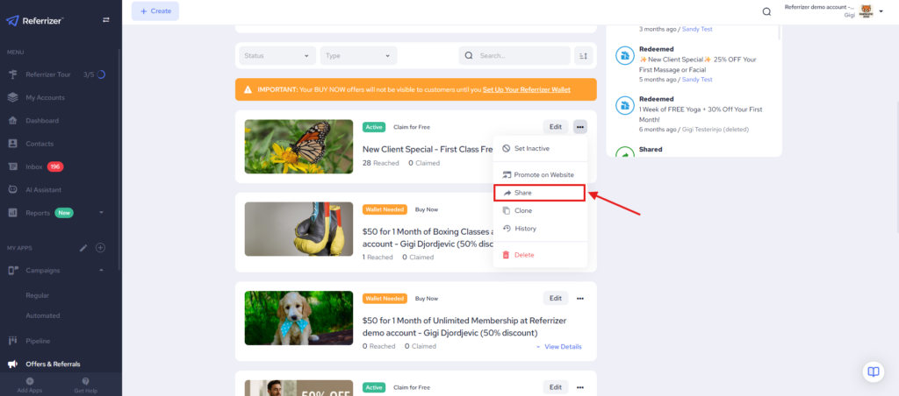Open AI Assistant from the sidebar
This screenshot has width=899, height=396.
pyautogui.click(x=43, y=189)
